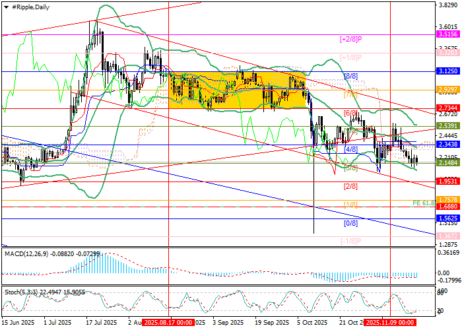Select the 1.5625 blue price tag

[x=447, y=218]
